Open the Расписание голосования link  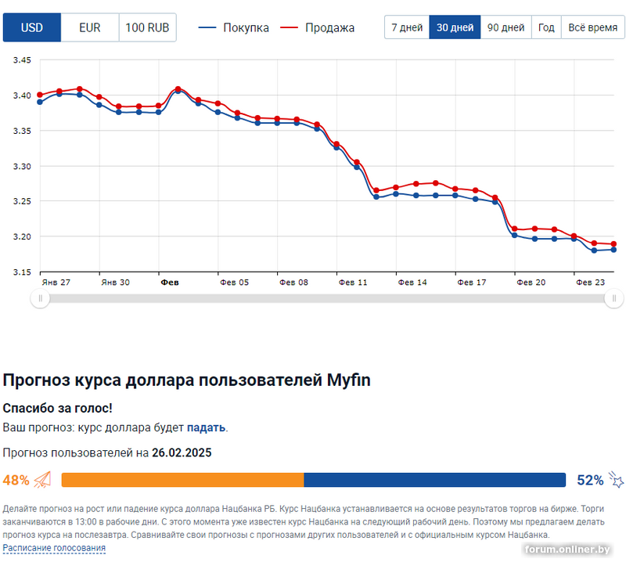coord(54,548)
